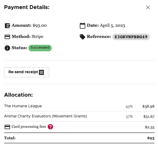Click the info icon beside Status
This screenshot has width=158, height=145.
[x=7, y=48]
